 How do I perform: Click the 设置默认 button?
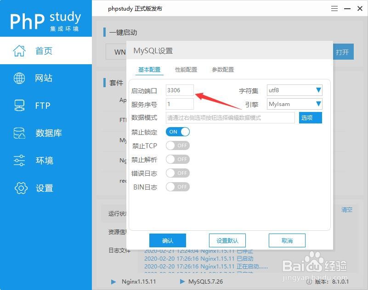click(x=227, y=240)
